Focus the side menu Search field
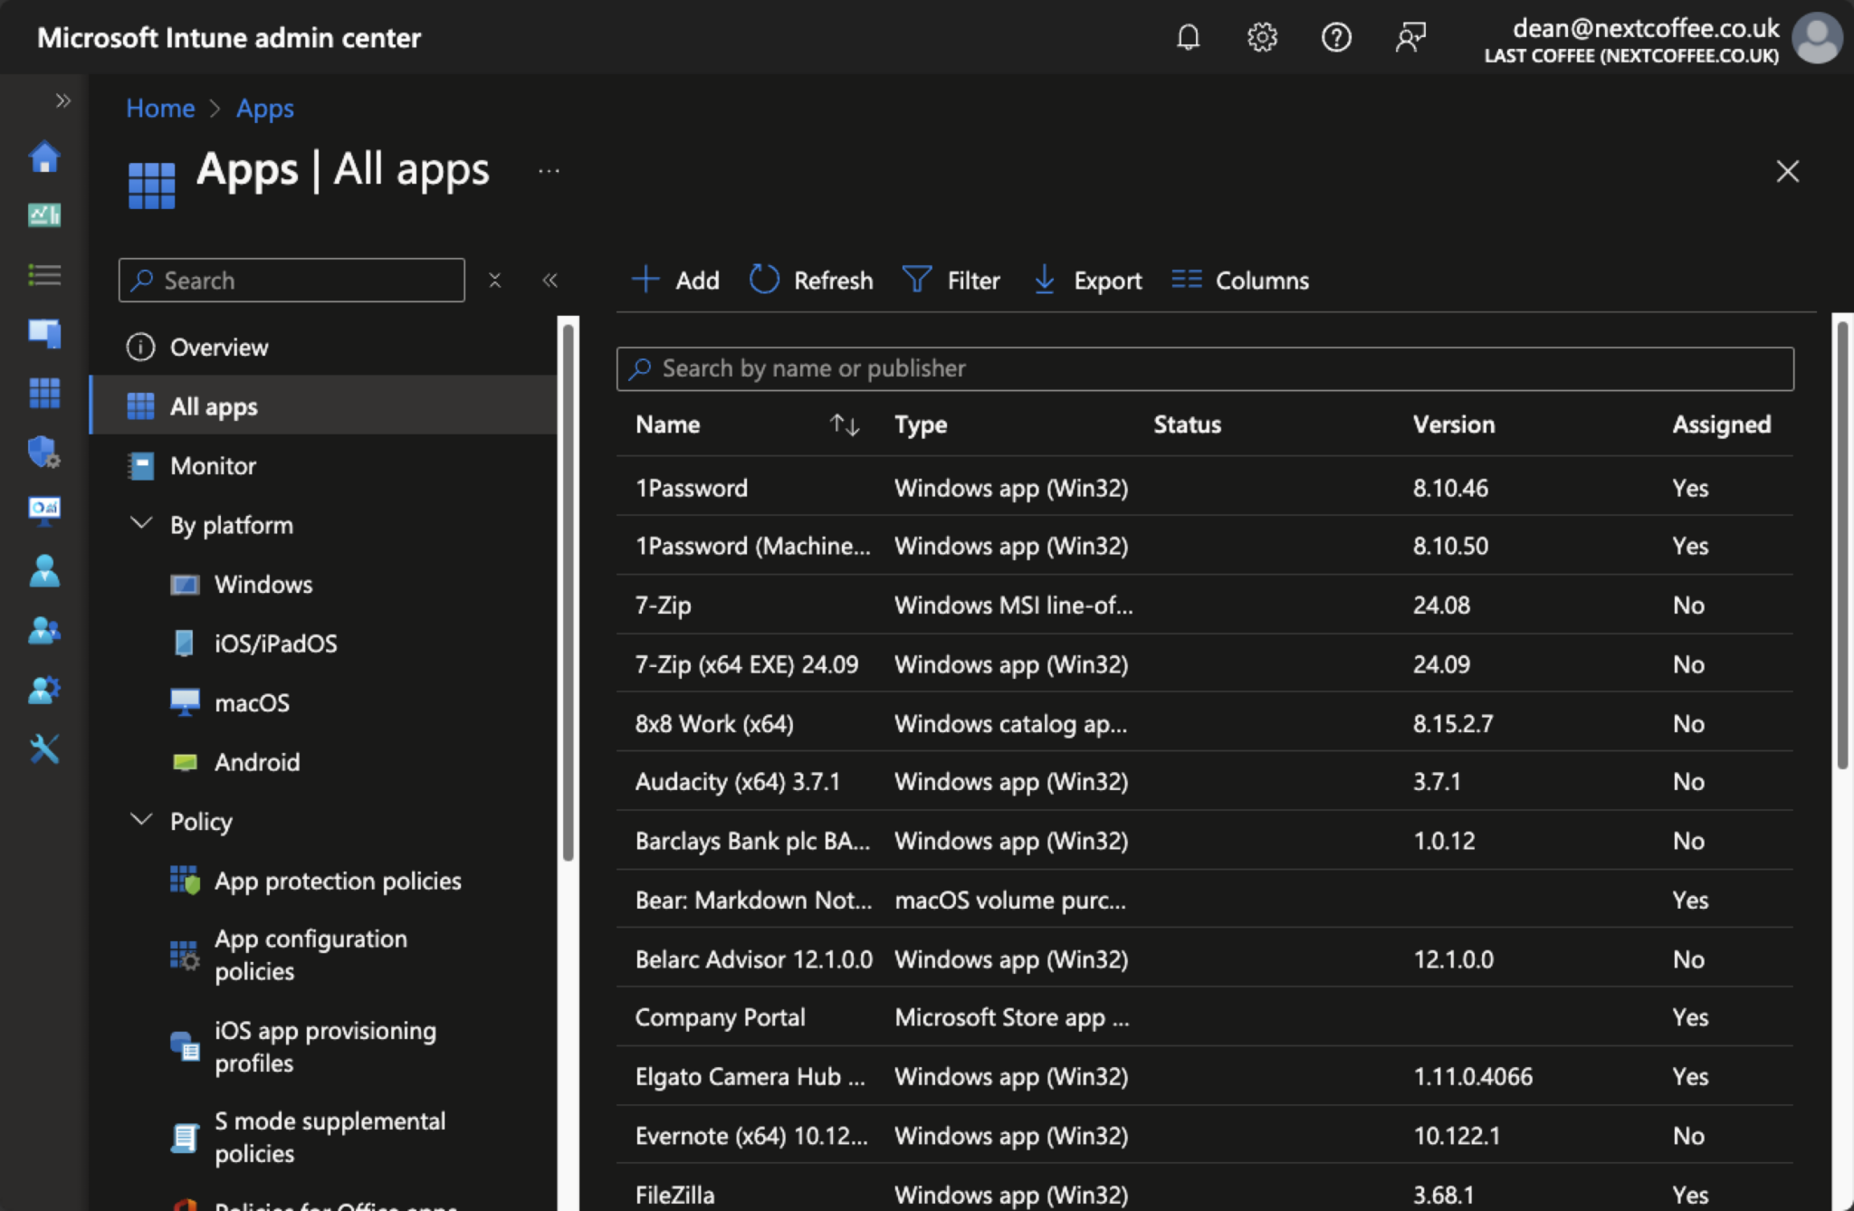This screenshot has width=1854, height=1211. (x=291, y=281)
